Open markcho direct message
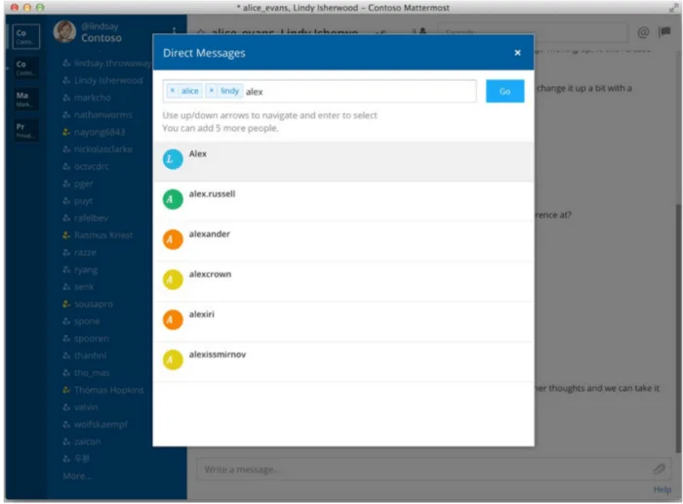Screen dimensions: 683x504 click(x=87, y=98)
